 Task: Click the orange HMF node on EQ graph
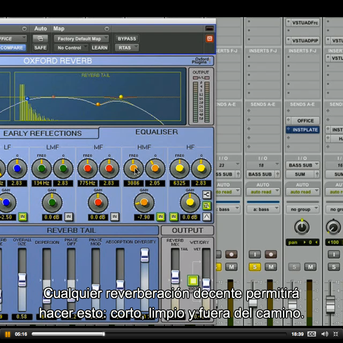point(98,105)
